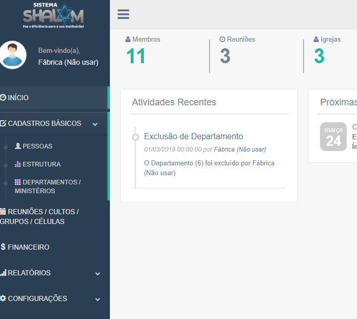Expand the Relatórios chevron
357x319 pixels.
pos(98,273)
